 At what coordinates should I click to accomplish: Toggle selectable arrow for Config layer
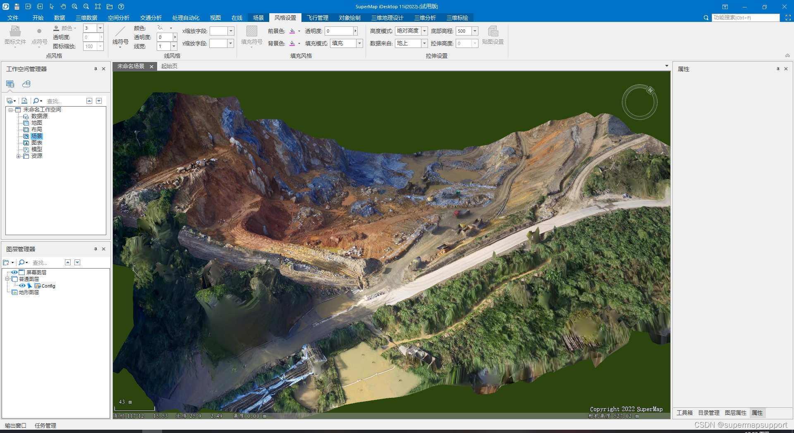(x=30, y=285)
